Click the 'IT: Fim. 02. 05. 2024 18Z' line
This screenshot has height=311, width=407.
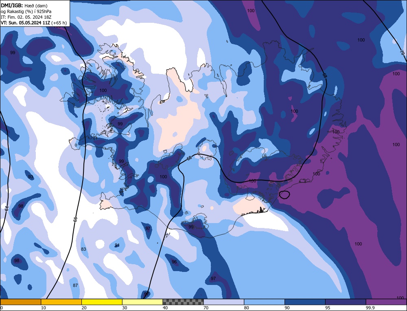(x=26, y=17)
